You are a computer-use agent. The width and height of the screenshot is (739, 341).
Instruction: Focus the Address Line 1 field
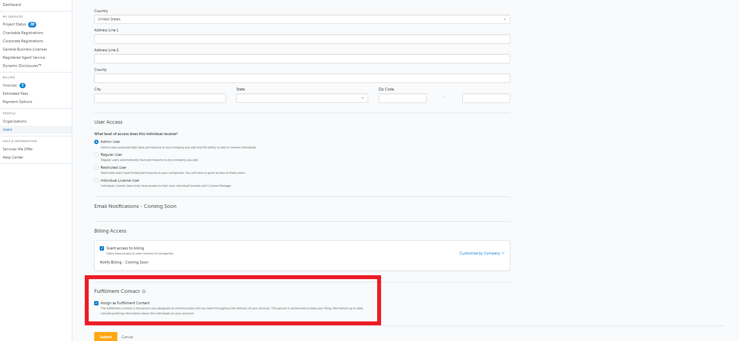(302, 39)
